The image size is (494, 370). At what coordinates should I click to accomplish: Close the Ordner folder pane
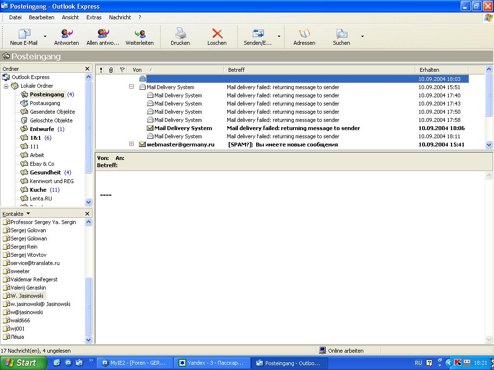tap(87, 69)
